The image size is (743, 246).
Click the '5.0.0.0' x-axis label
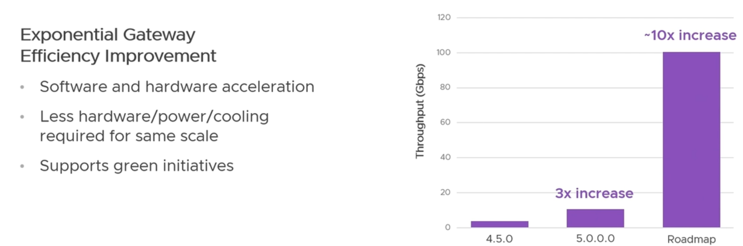(x=595, y=238)
